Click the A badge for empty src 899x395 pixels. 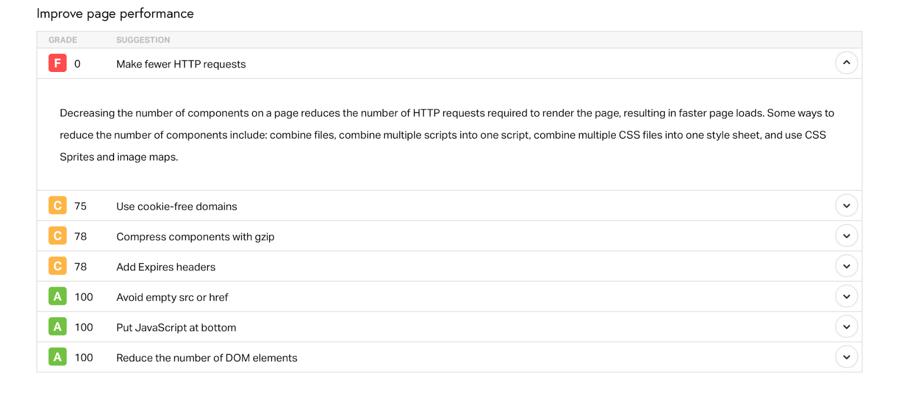[x=57, y=296]
